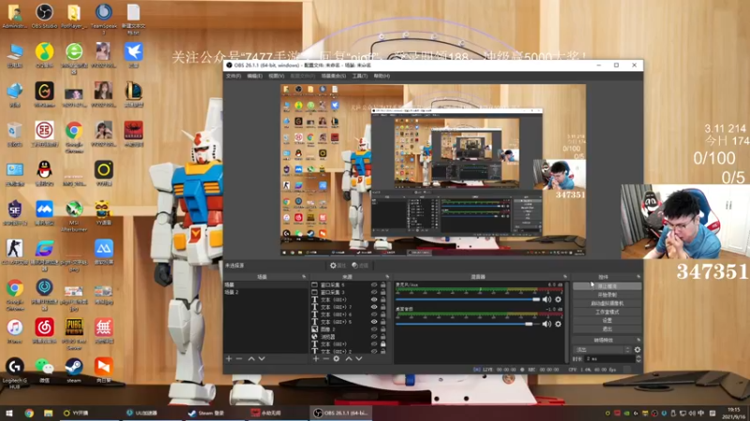750x421 pixels.
Task: Toggle visibility of 图像 2 source
Action: coord(374,329)
